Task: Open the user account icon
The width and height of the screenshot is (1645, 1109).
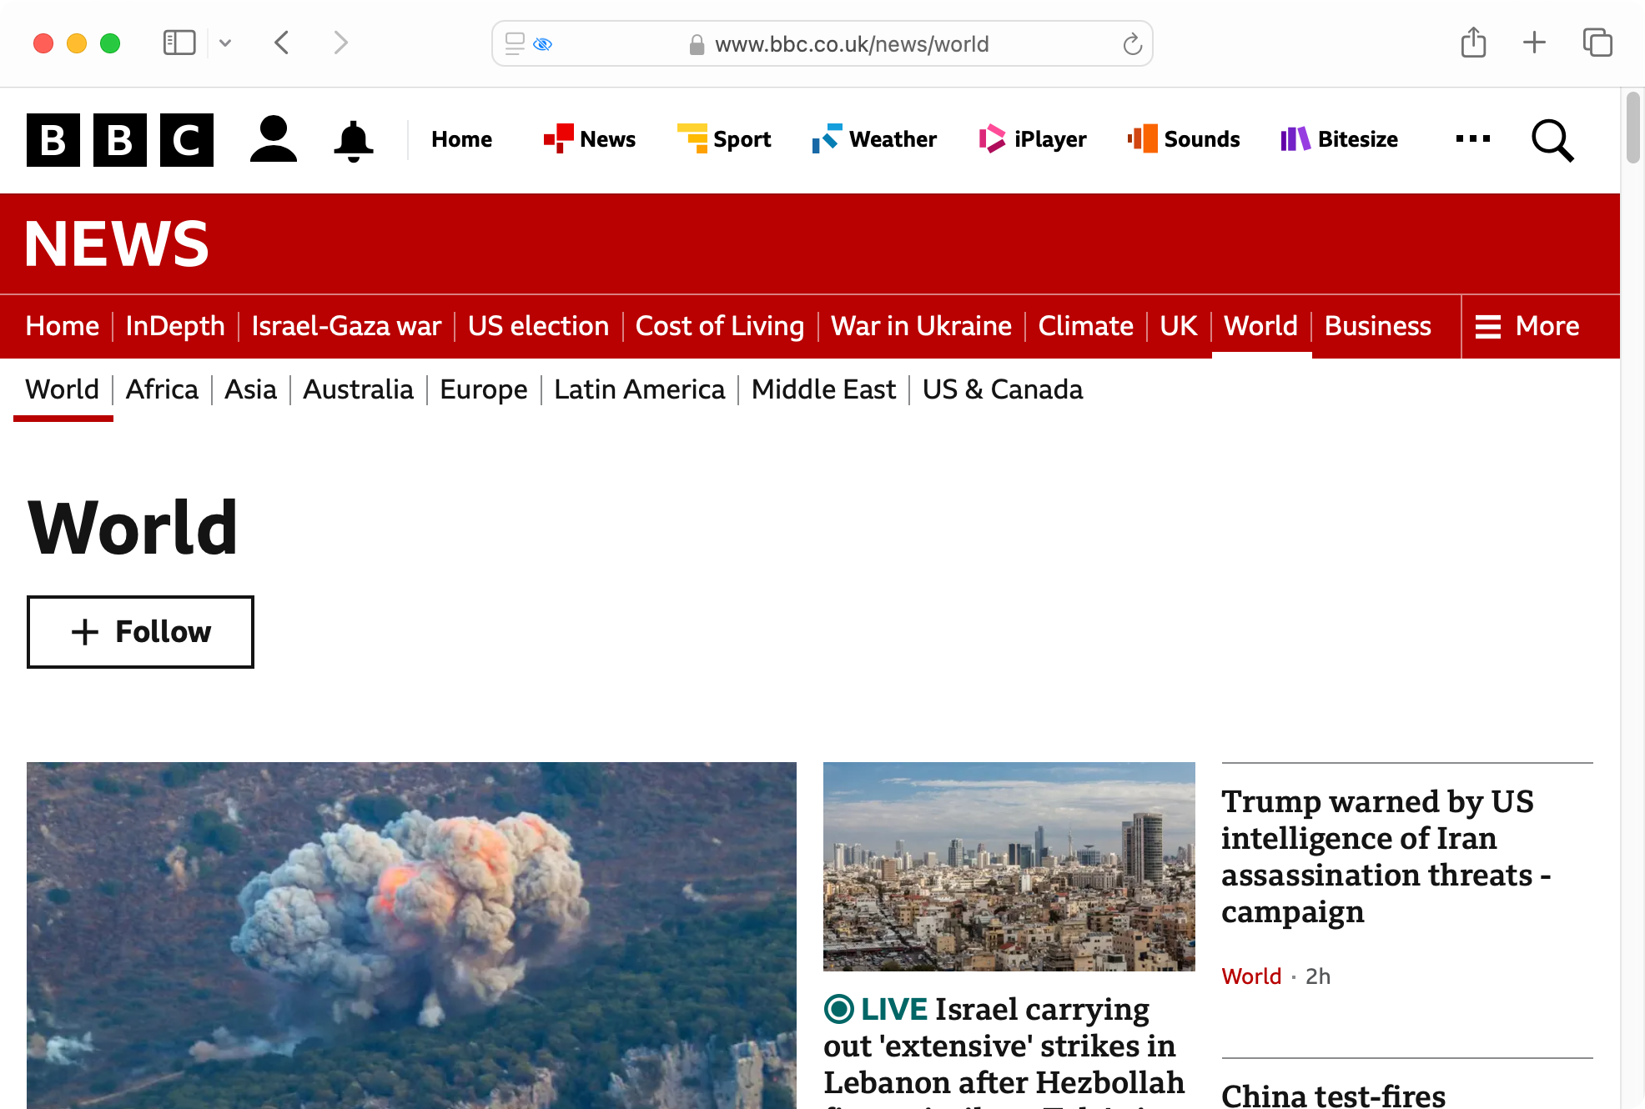Action: click(272, 138)
